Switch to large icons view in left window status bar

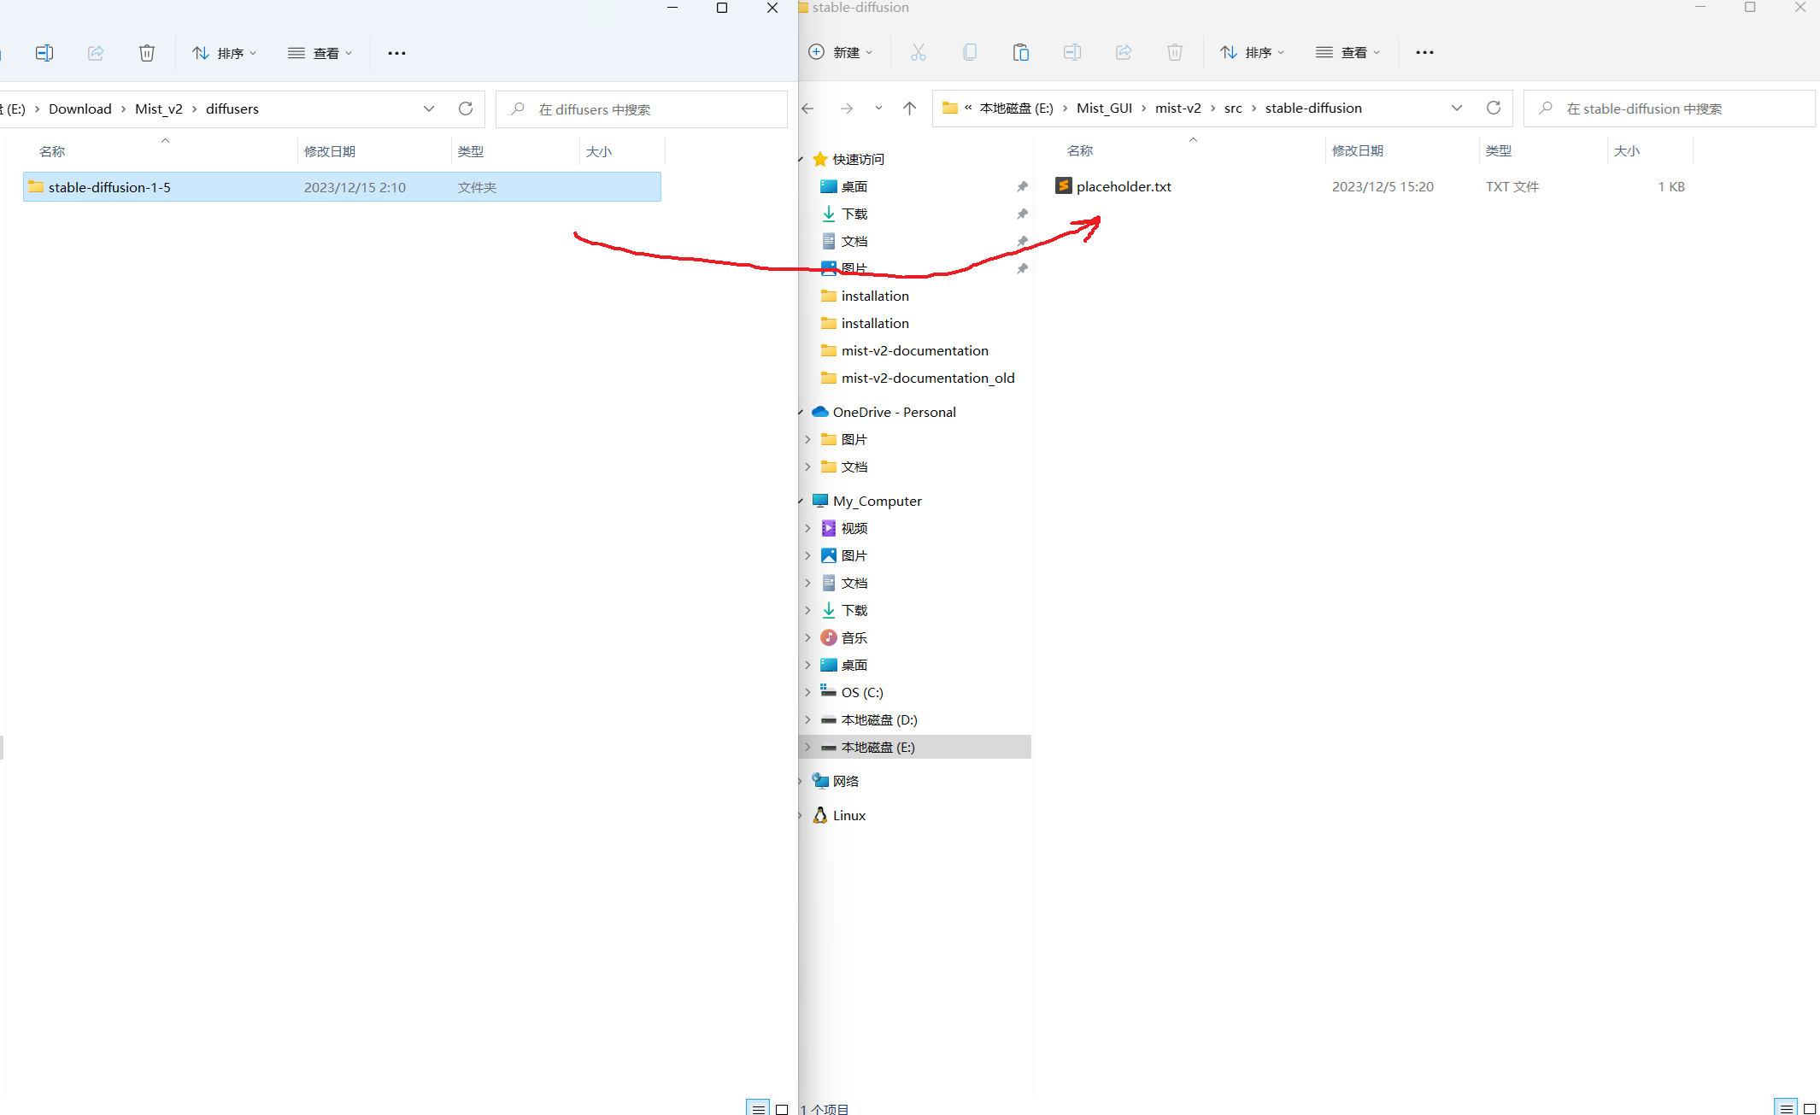pyautogui.click(x=782, y=1108)
